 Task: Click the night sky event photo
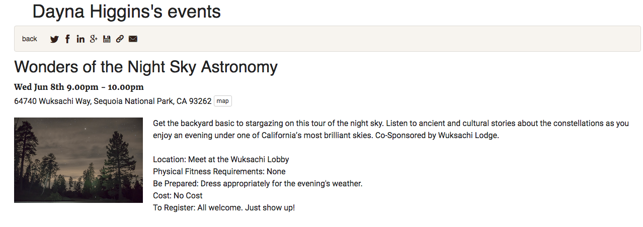click(78, 160)
